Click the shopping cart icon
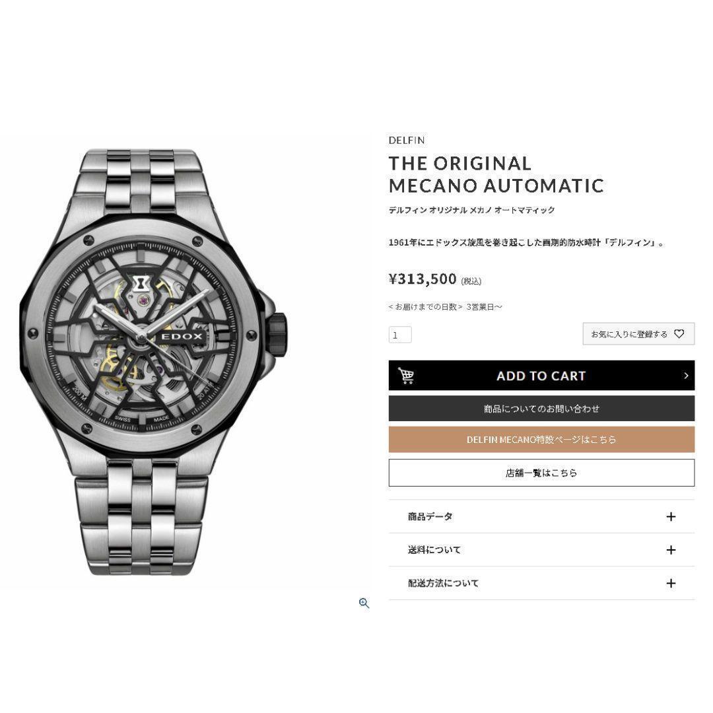Viewport: 713px width, 713px height. pyautogui.click(x=405, y=376)
